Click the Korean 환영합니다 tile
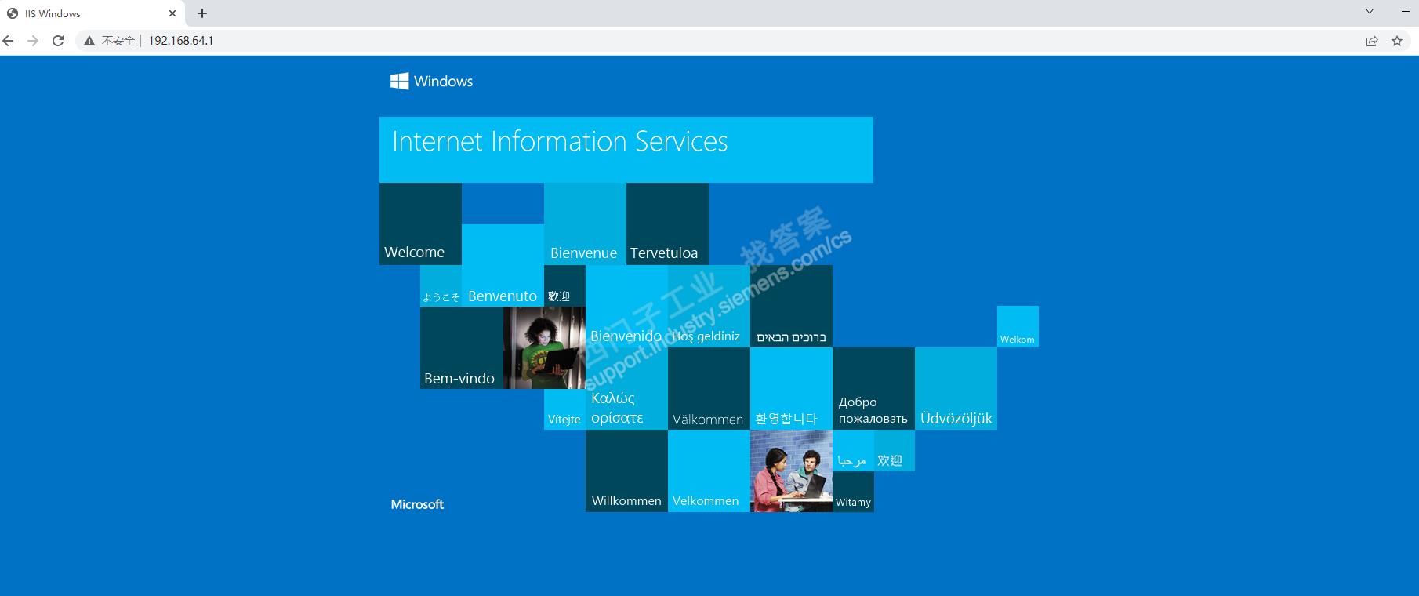Viewport: 1419px width, 596px height. (x=791, y=388)
